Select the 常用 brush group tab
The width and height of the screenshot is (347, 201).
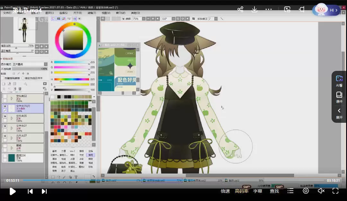click(x=91, y=155)
